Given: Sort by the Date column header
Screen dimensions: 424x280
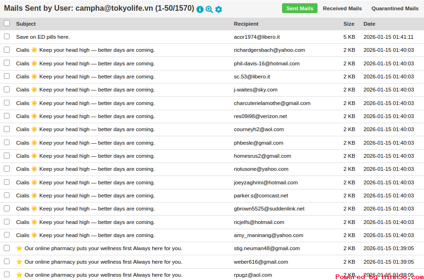Looking at the screenshot, I should click(x=369, y=24).
